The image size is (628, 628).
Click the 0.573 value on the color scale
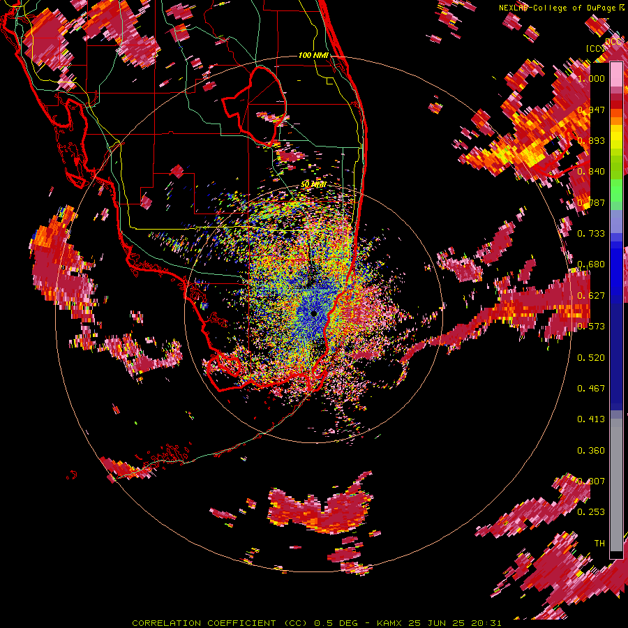point(591,327)
